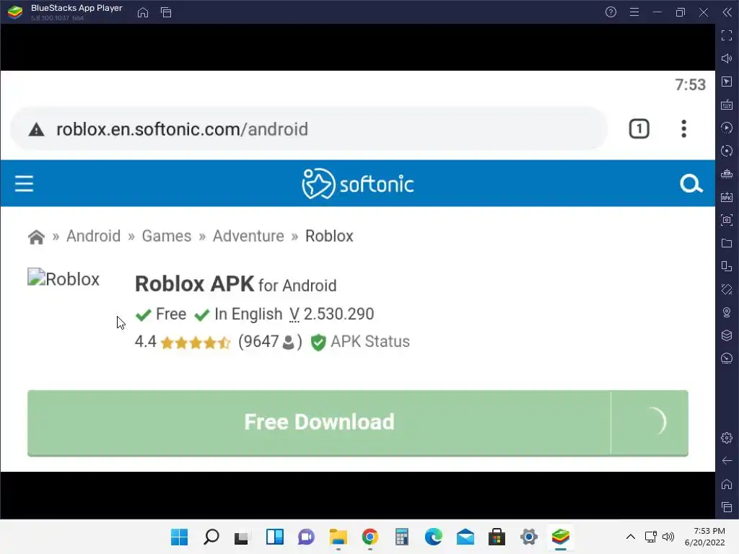Open media folder icon in sidebar

pyautogui.click(x=727, y=243)
